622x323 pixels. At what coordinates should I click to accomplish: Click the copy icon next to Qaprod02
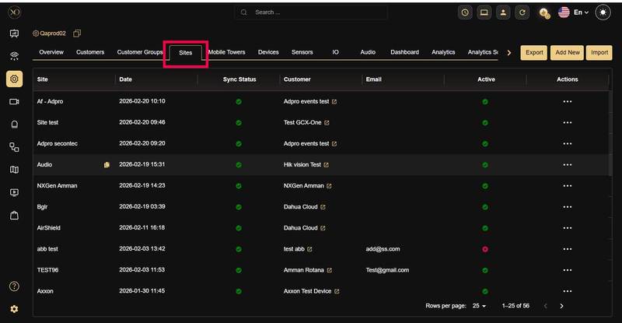tap(77, 33)
